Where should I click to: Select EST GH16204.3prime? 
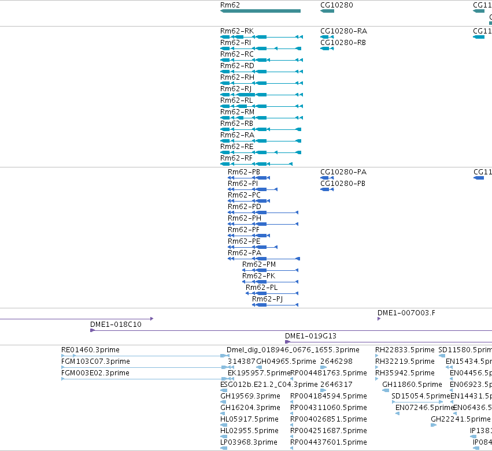[223, 413]
